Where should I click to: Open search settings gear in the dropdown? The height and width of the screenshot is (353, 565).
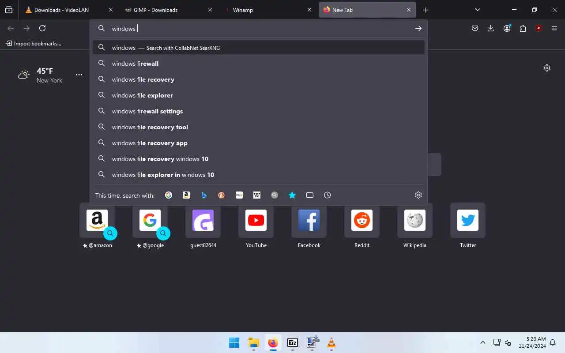(x=418, y=195)
